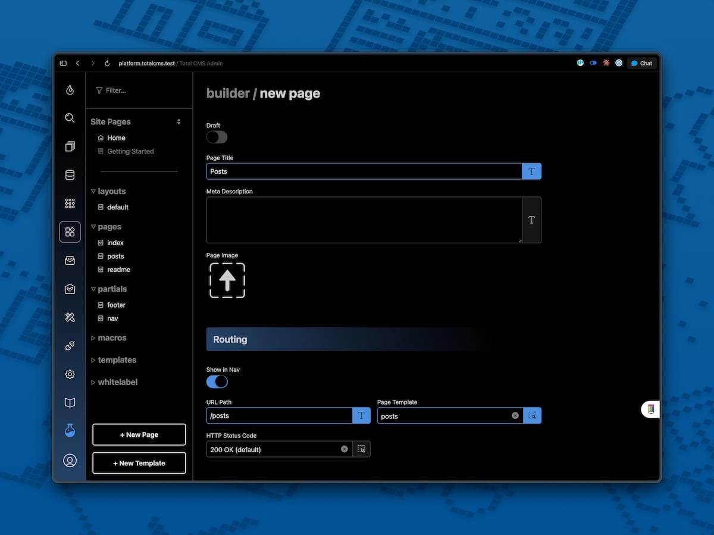
Task: Focus the URL Path input field
Action: [x=279, y=416]
